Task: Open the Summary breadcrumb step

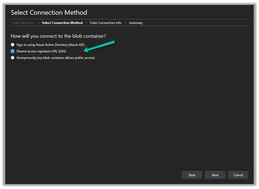Action: (136, 23)
